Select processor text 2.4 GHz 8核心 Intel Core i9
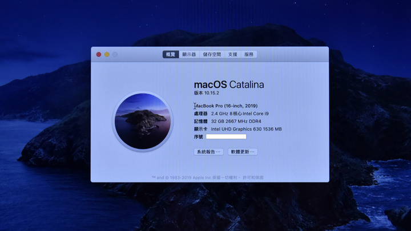This screenshot has width=411, height=231. [240, 114]
